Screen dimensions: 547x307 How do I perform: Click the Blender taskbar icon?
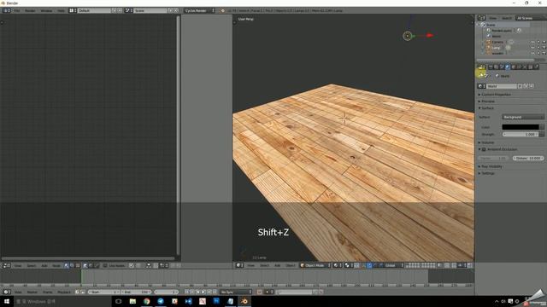[244, 301]
